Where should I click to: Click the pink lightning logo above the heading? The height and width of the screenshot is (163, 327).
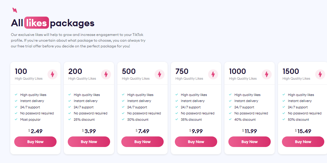[x=15, y=10]
